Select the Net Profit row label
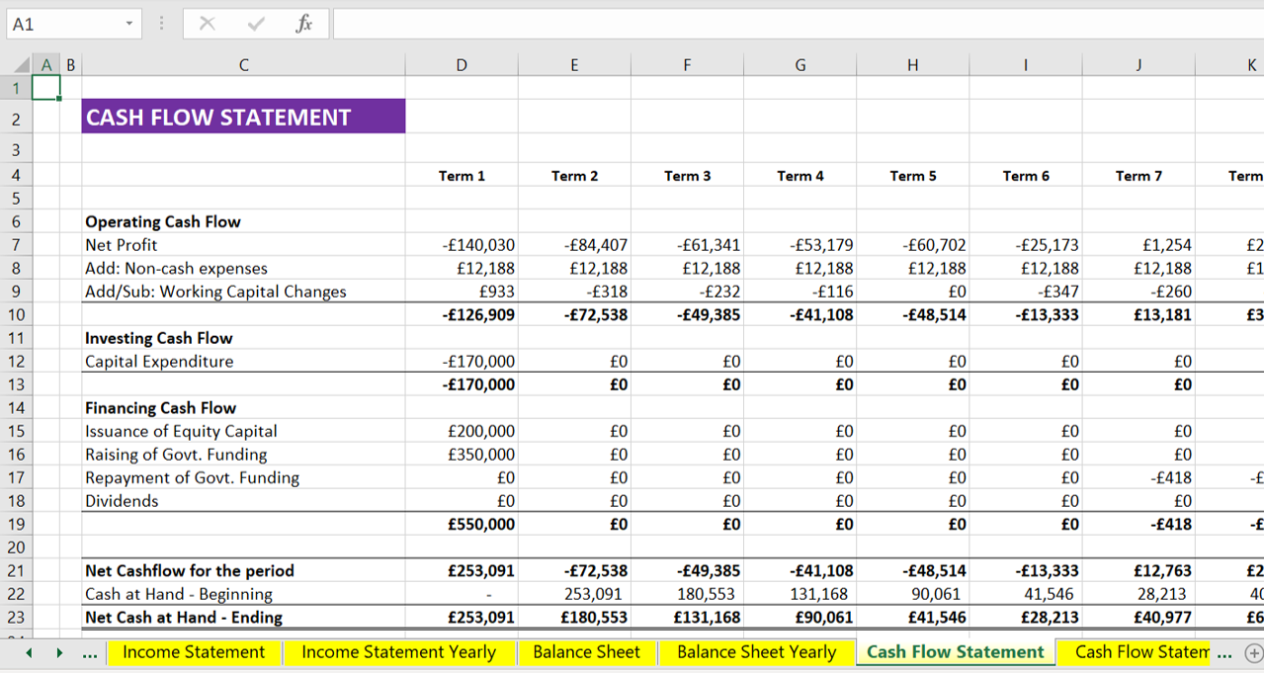 coord(121,245)
